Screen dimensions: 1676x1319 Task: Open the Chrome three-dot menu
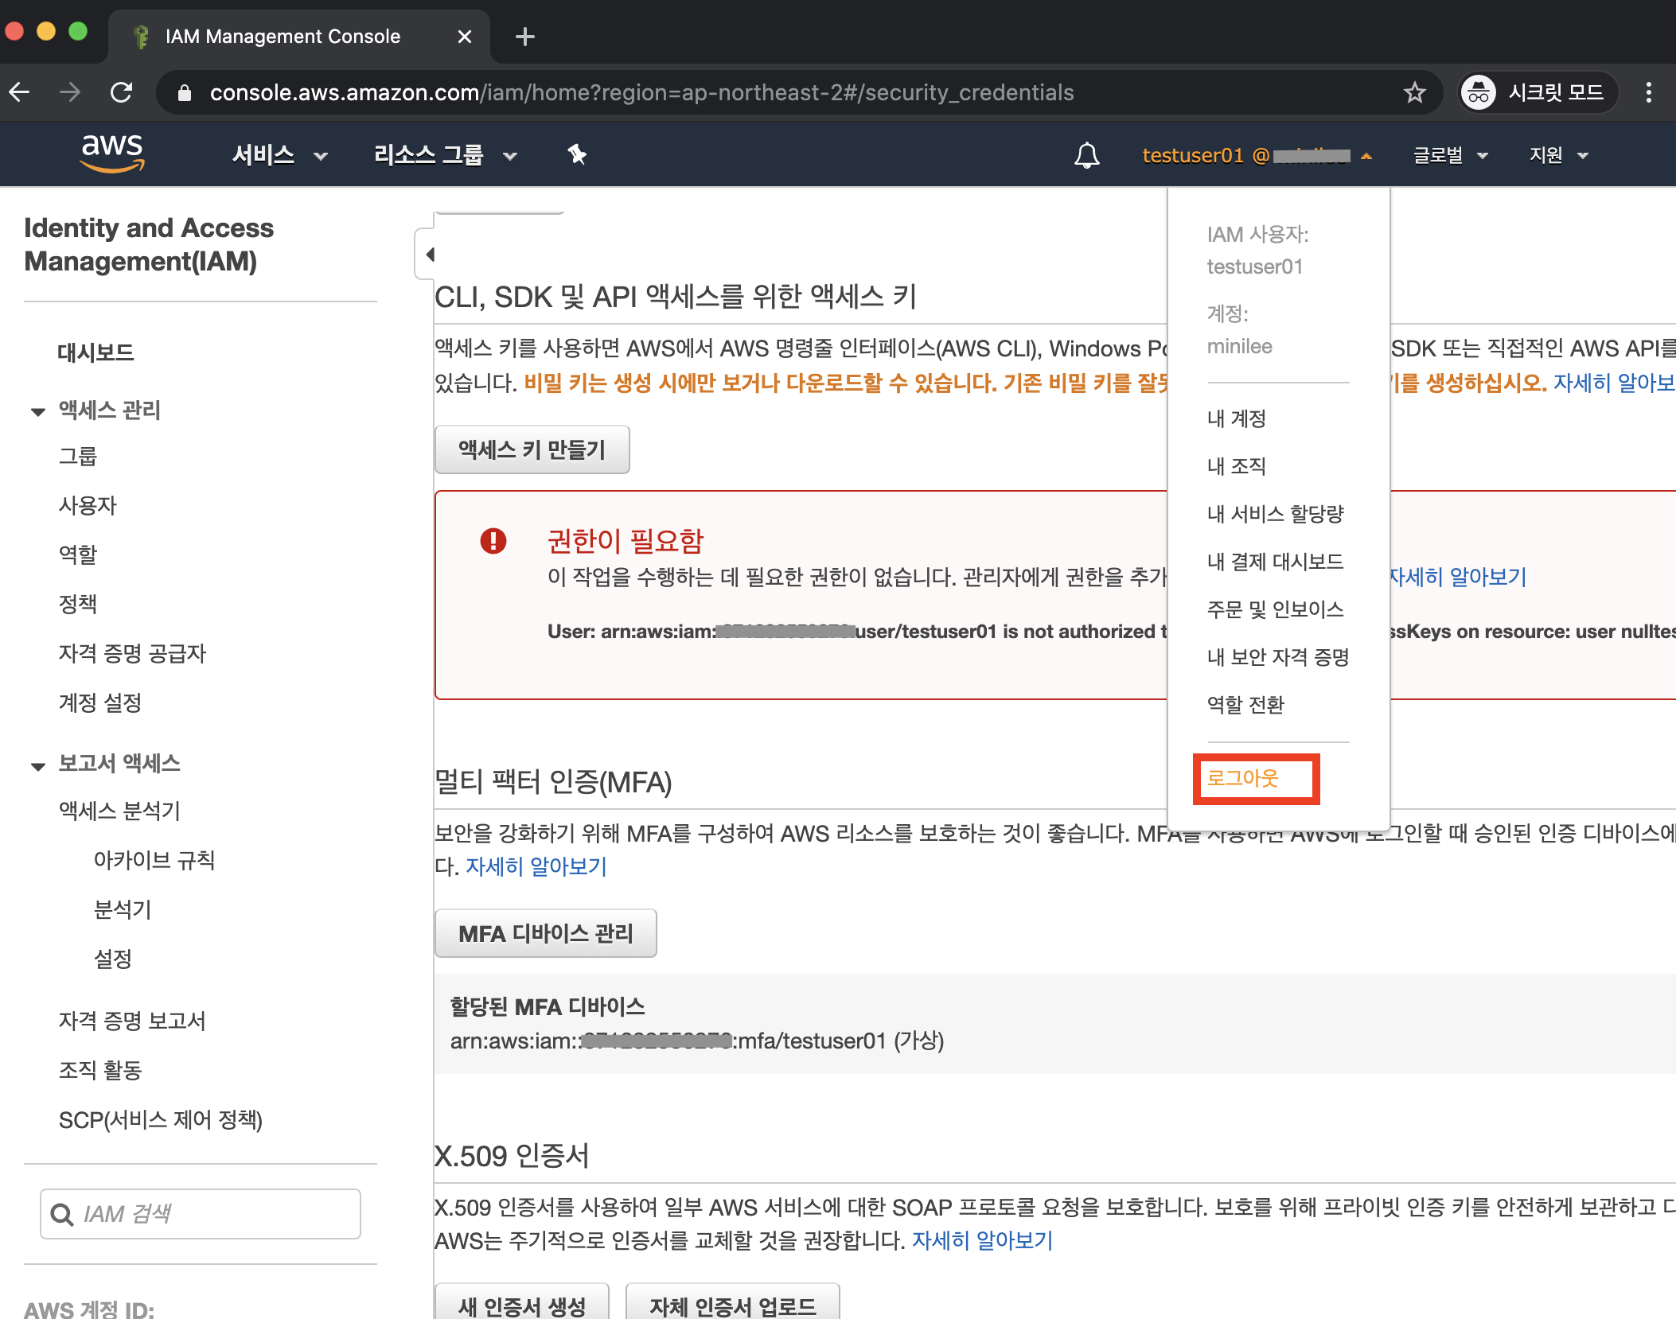1648,93
